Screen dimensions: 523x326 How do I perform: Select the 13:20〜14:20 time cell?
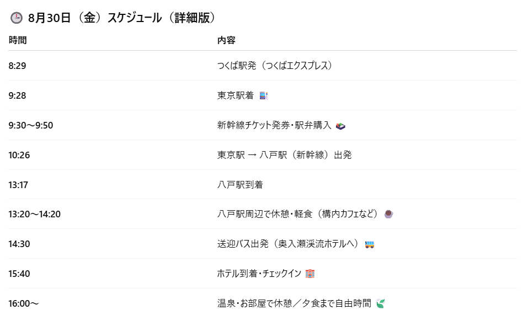pyautogui.click(x=34, y=214)
